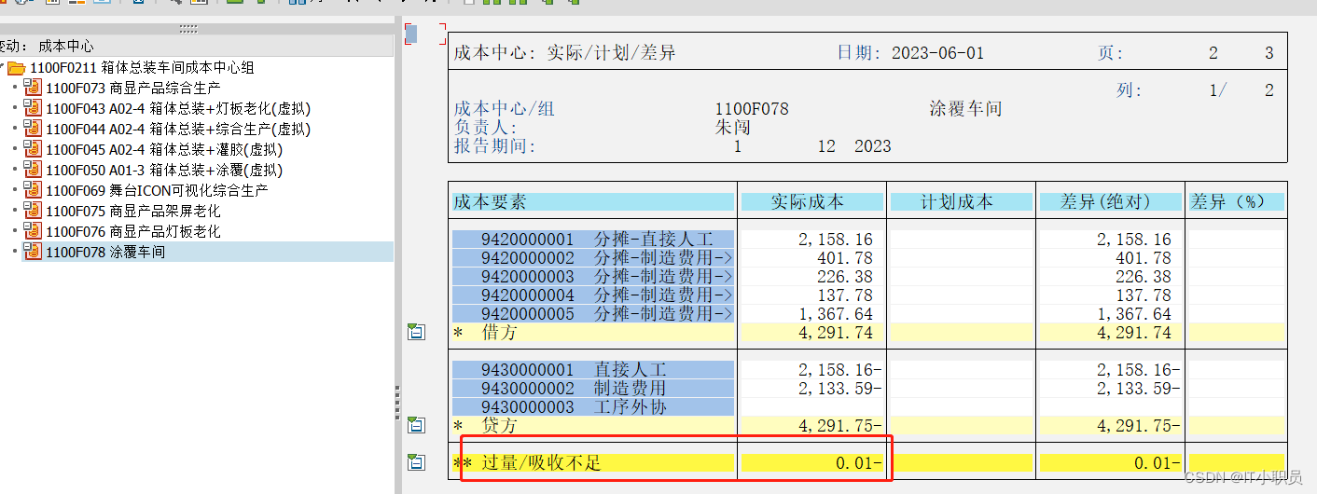The image size is (1317, 494).
Task: Select cost element 9430000001 直接人工
Action: pos(593,370)
